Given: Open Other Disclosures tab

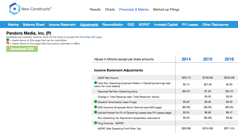Looking at the screenshot, I should 215,24.
